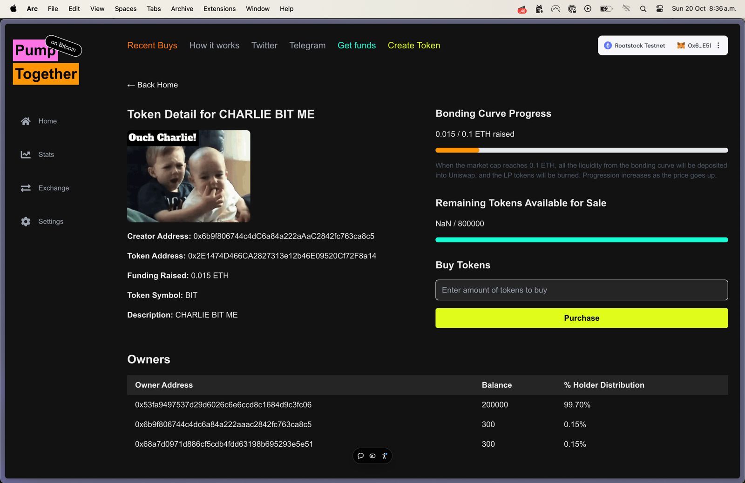Click the Get funds link

point(357,45)
